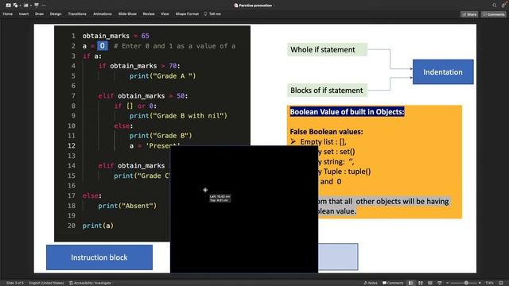Switch to Reading view icon
Viewport: 509px width, 286px height.
pyautogui.click(x=430, y=283)
